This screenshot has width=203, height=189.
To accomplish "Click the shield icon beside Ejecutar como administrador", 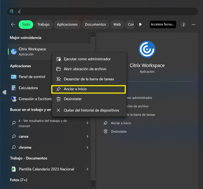I will (x=58, y=59).
